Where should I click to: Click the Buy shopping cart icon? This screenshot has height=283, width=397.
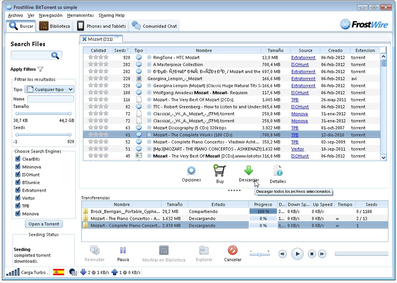[x=219, y=171]
